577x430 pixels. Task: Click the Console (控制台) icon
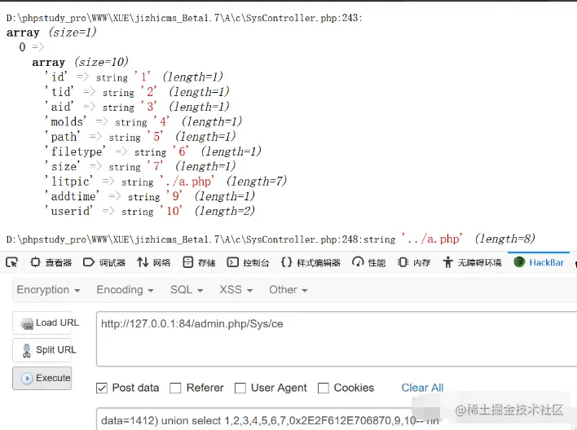(232, 262)
